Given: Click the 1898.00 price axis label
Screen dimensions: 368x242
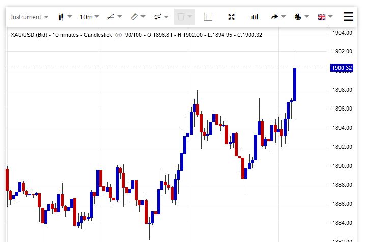Looking at the screenshot, I should [342, 90].
